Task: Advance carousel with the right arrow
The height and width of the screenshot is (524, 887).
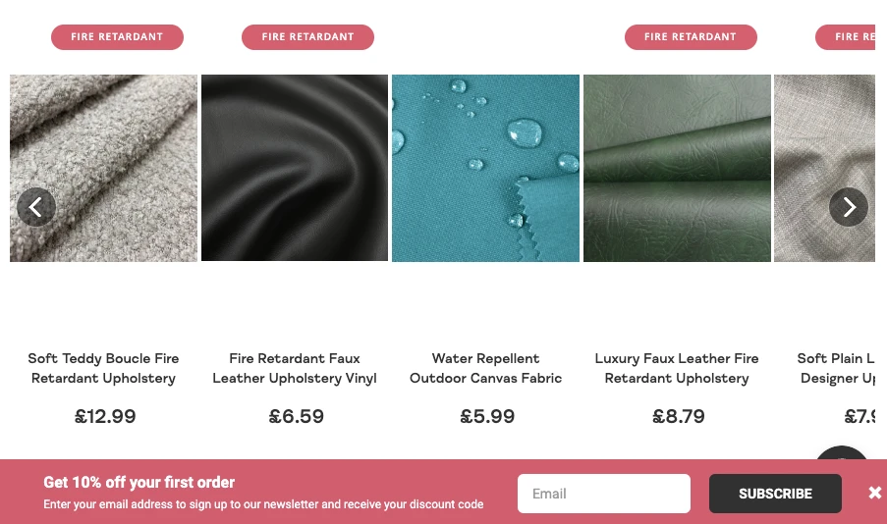Action: coord(849,207)
